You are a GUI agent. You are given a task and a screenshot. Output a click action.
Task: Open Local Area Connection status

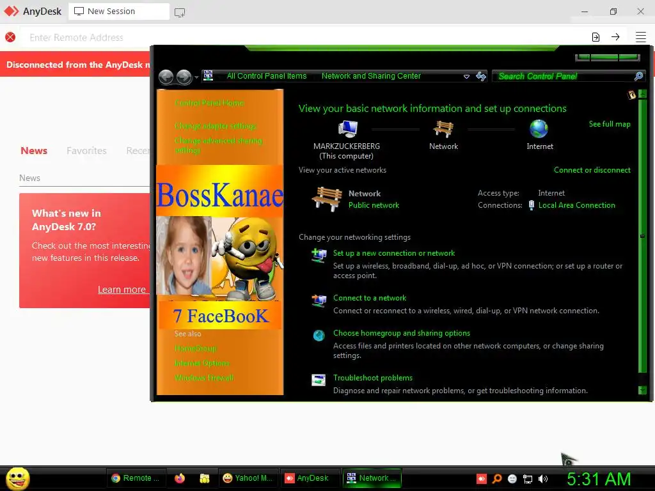[576, 205]
